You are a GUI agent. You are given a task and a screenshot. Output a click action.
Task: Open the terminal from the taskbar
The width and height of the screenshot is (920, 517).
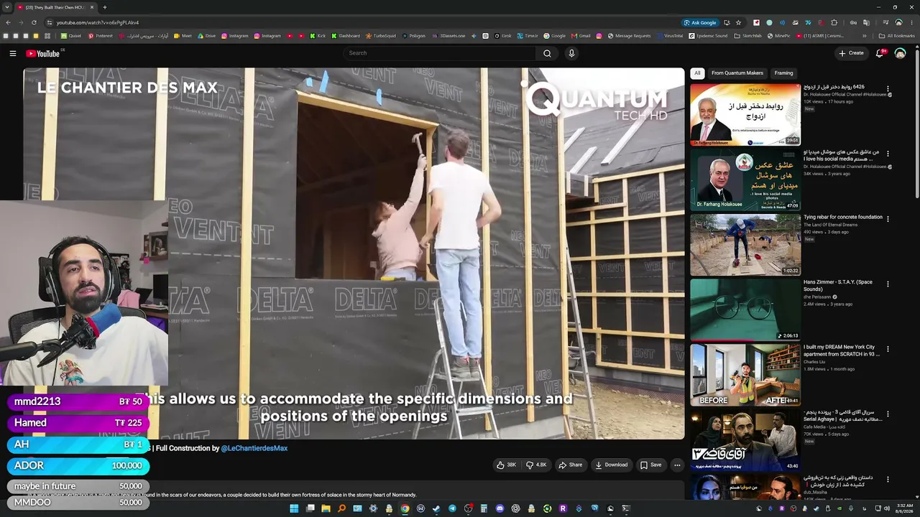point(626,508)
